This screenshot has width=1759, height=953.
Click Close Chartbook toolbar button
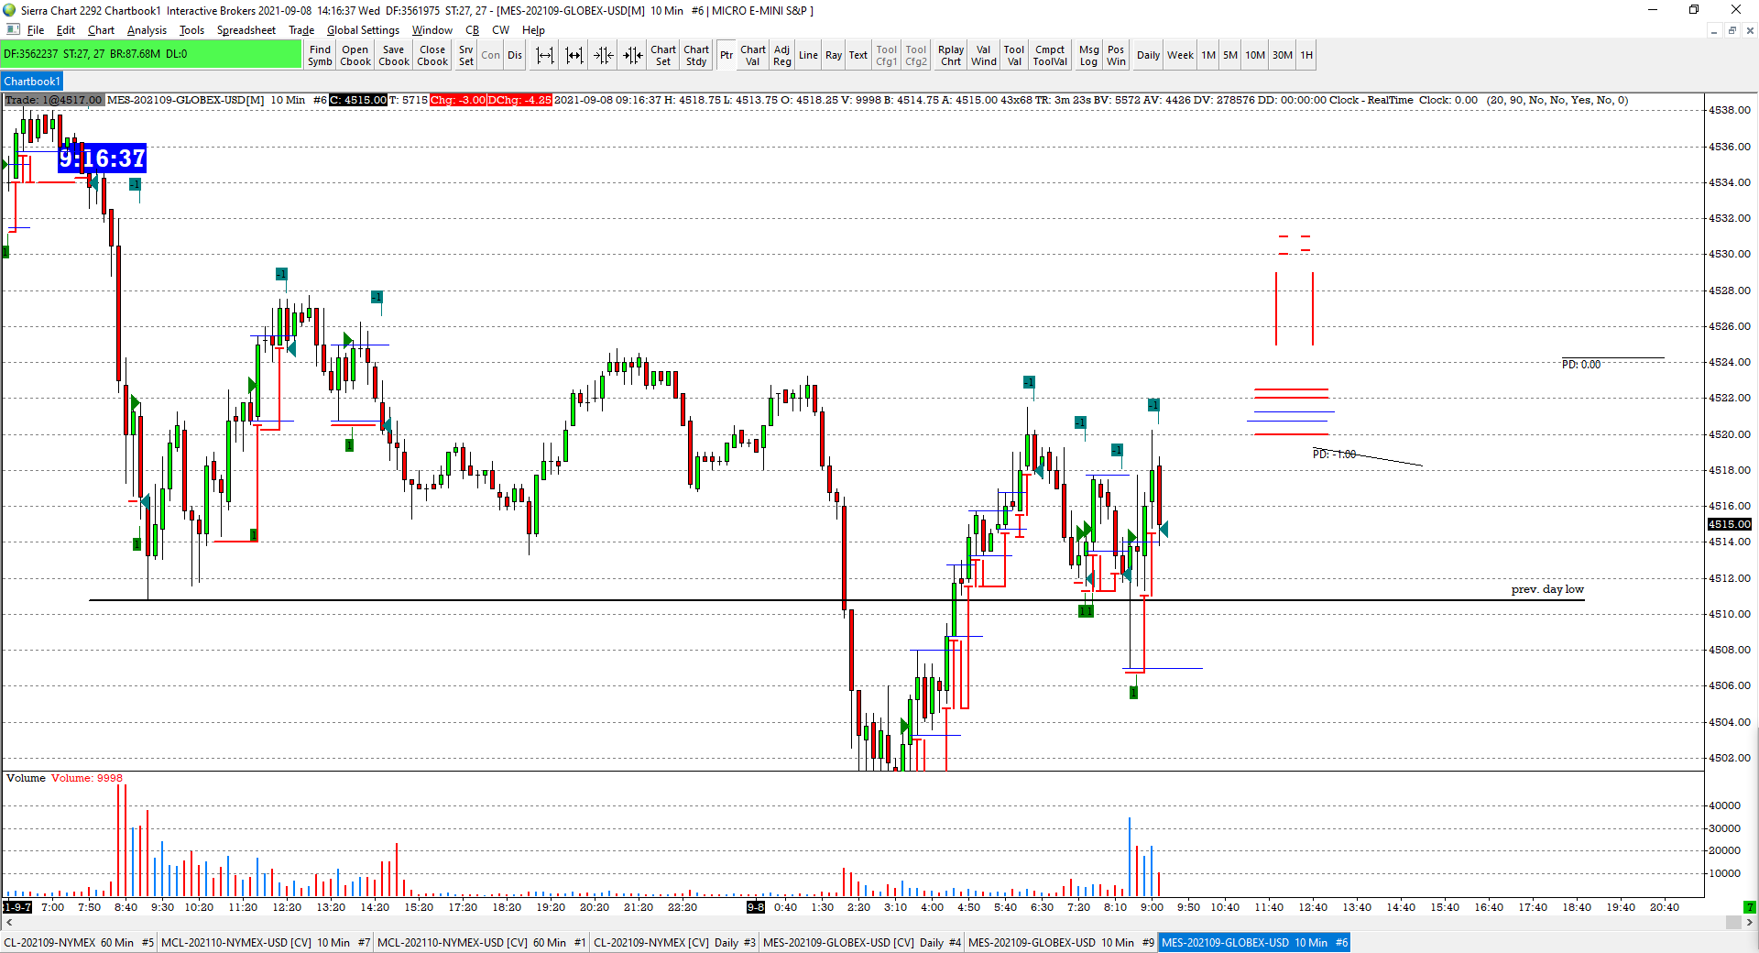pos(432,55)
